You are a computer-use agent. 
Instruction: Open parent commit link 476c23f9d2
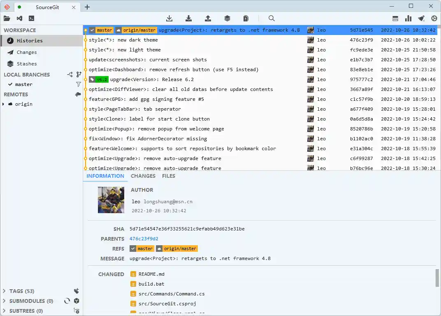coord(144,239)
